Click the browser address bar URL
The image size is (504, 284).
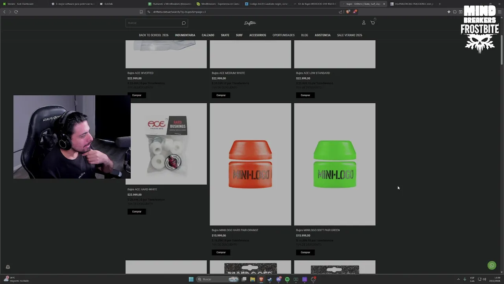point(179,12)
